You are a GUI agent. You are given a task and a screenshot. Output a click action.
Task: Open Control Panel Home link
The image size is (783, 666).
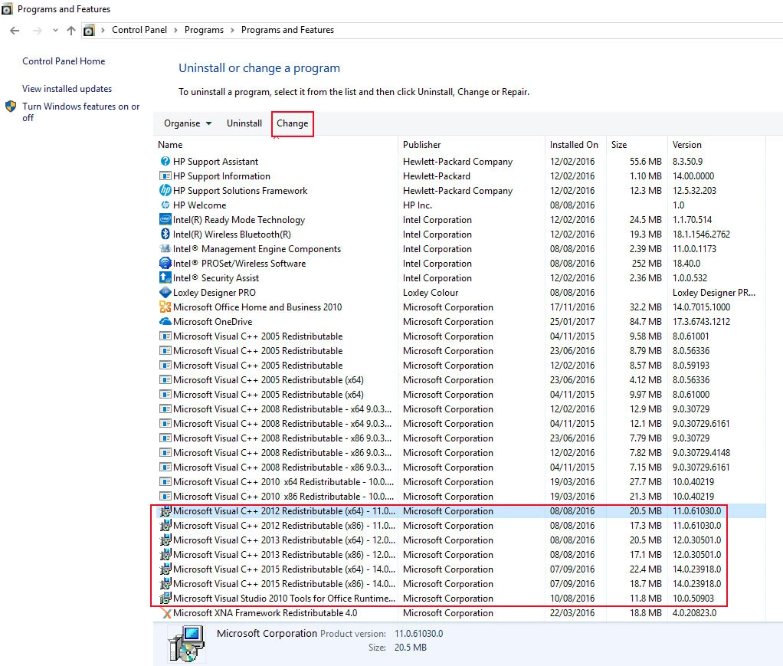(64, 61)
